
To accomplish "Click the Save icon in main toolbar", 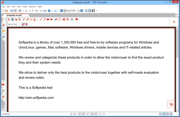I will pos(12,11).
